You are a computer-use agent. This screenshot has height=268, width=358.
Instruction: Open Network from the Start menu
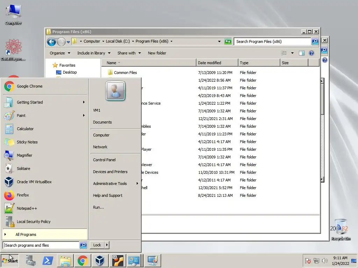coord(100,147)
